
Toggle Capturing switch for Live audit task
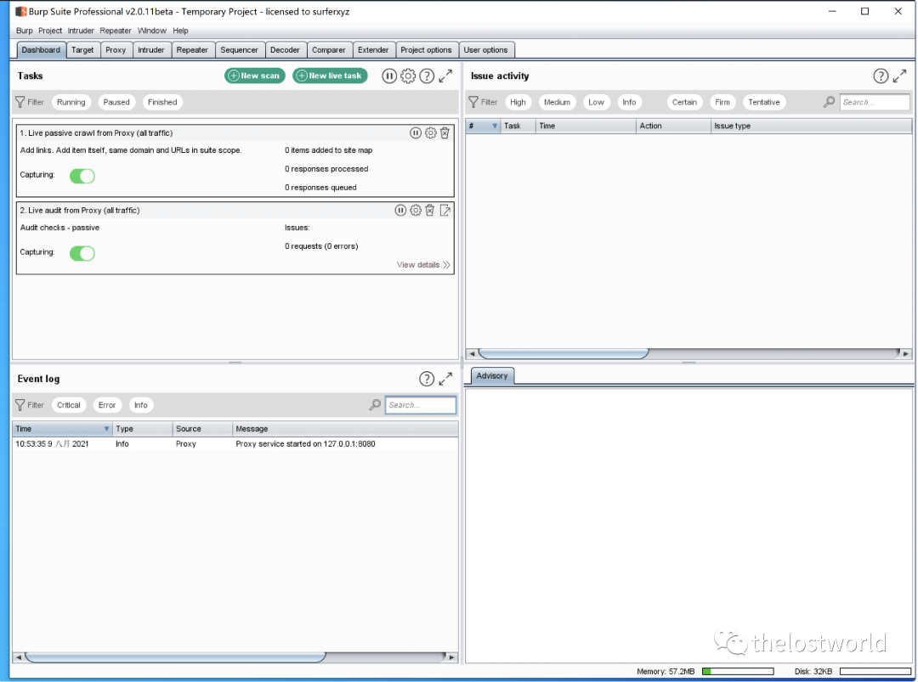pyautogui.click(x=82, y=253)
